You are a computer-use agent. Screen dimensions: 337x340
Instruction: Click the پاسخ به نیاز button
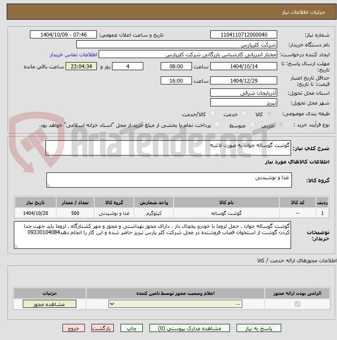click(258, 328)
